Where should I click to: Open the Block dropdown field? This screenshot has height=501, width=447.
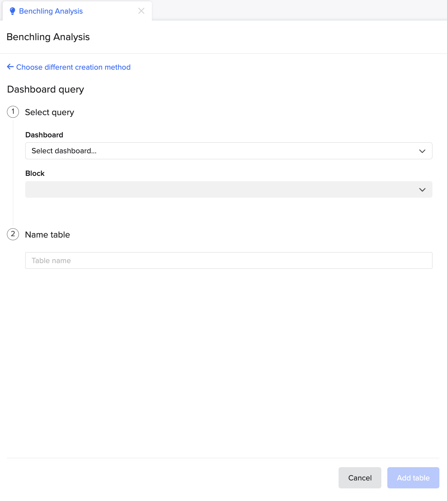tap(229, 189)
